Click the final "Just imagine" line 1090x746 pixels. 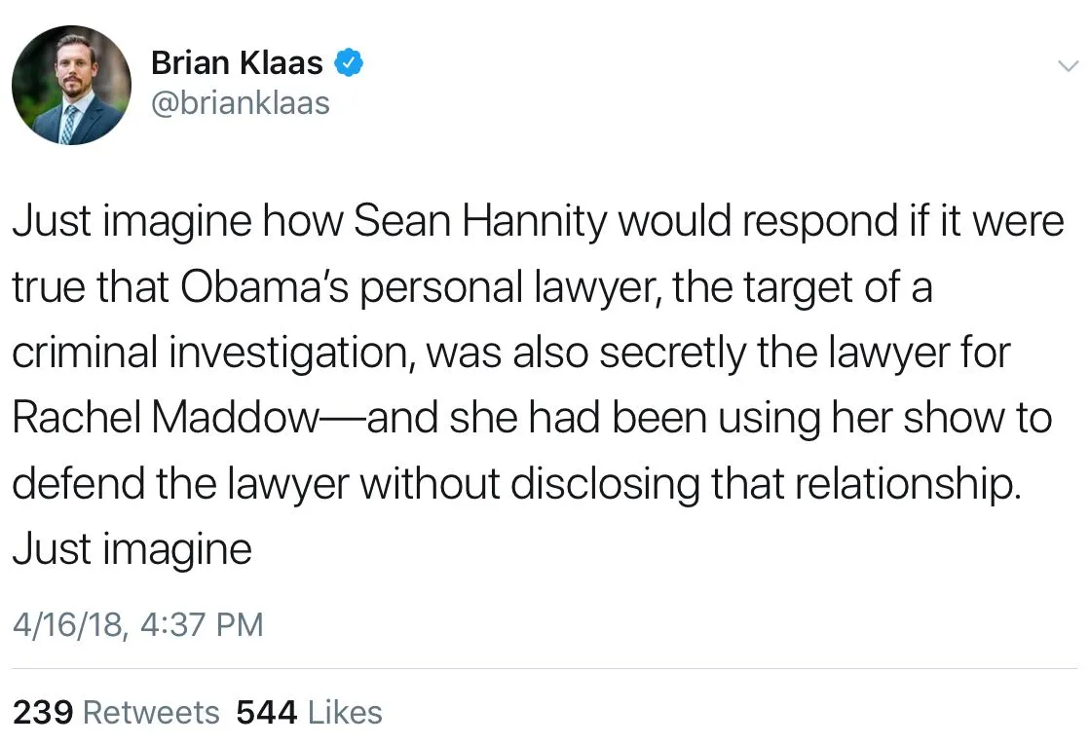[132, 549]
